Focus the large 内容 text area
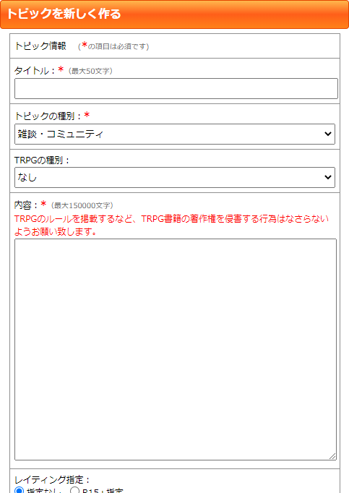Image resolution: width=349 pixels, height=493 pixels. tap(176, 349)
